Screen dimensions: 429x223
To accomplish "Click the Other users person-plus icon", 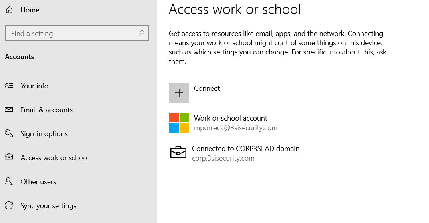I will [x=9, y=181].
